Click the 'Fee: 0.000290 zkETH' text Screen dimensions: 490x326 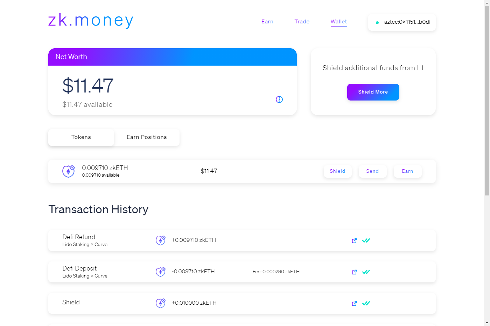click(276, 272)
